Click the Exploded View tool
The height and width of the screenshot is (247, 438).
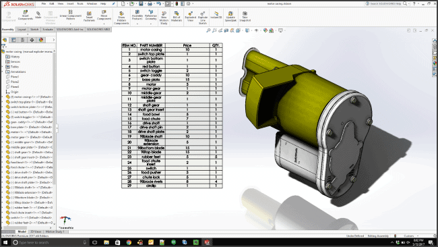[190, 16]
